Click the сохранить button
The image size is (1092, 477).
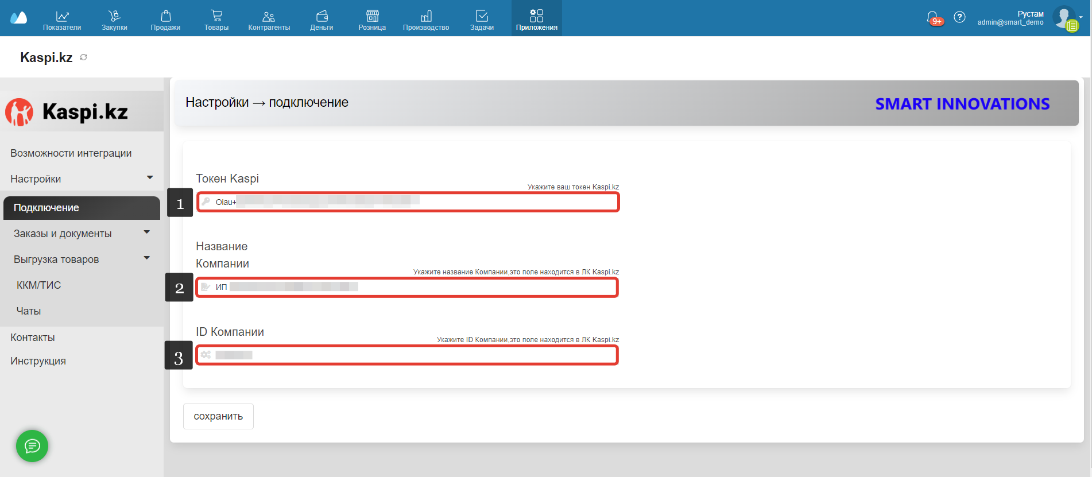(218, 416)
